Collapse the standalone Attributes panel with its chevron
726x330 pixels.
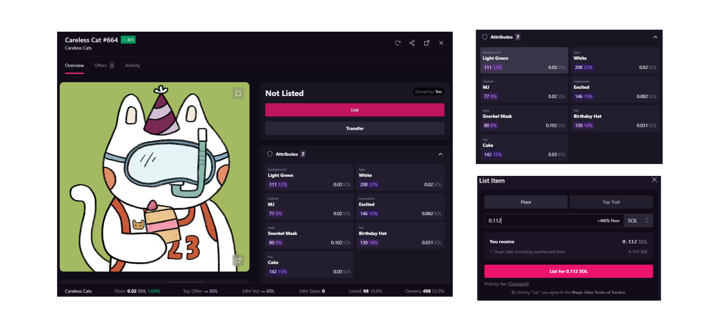coord(655,37)
